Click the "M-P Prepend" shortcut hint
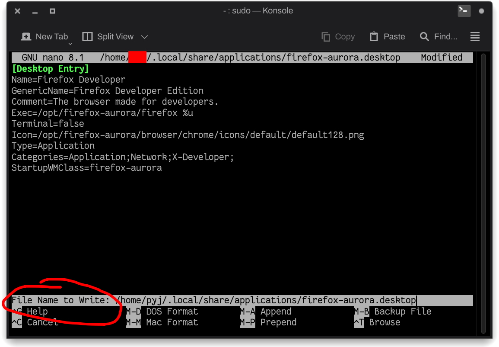 pos(268,322)
